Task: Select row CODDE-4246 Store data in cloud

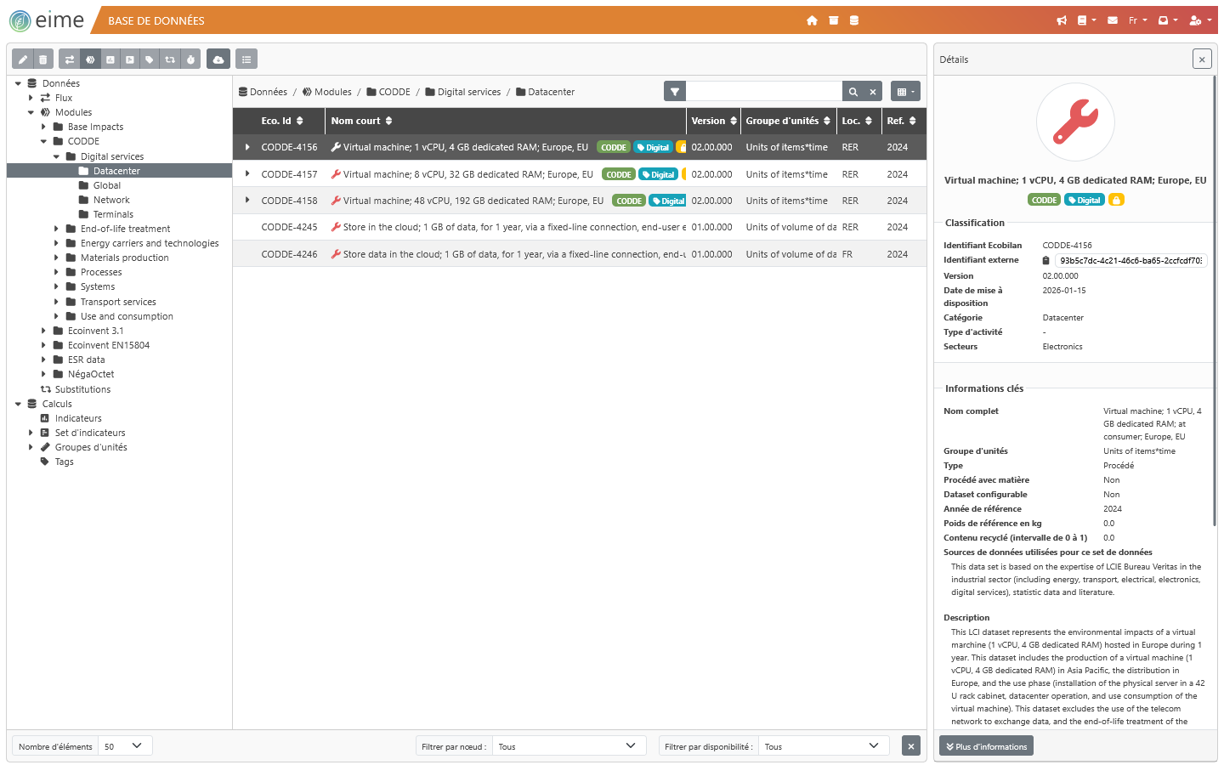Action: (580, 254)
